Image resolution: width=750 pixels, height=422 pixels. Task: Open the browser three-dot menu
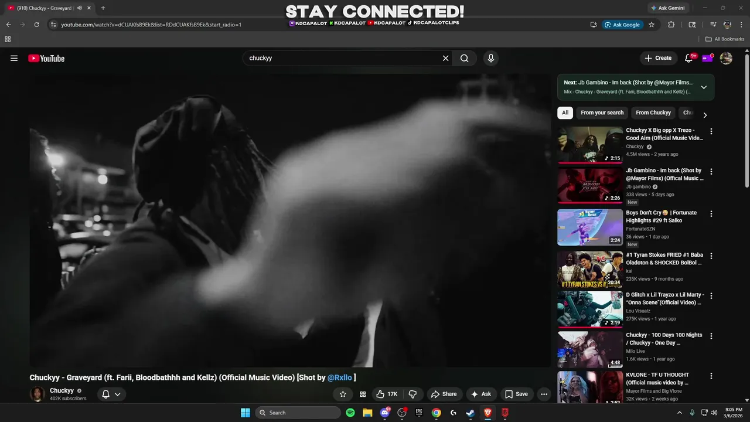pos(741,25)
